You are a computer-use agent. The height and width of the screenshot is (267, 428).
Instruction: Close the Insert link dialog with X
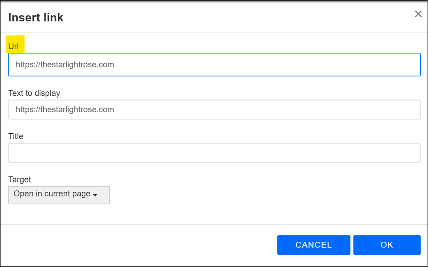tap(418, 14)
